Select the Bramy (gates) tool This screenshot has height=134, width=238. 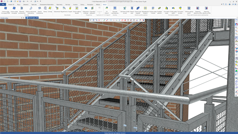pos(45,10)
